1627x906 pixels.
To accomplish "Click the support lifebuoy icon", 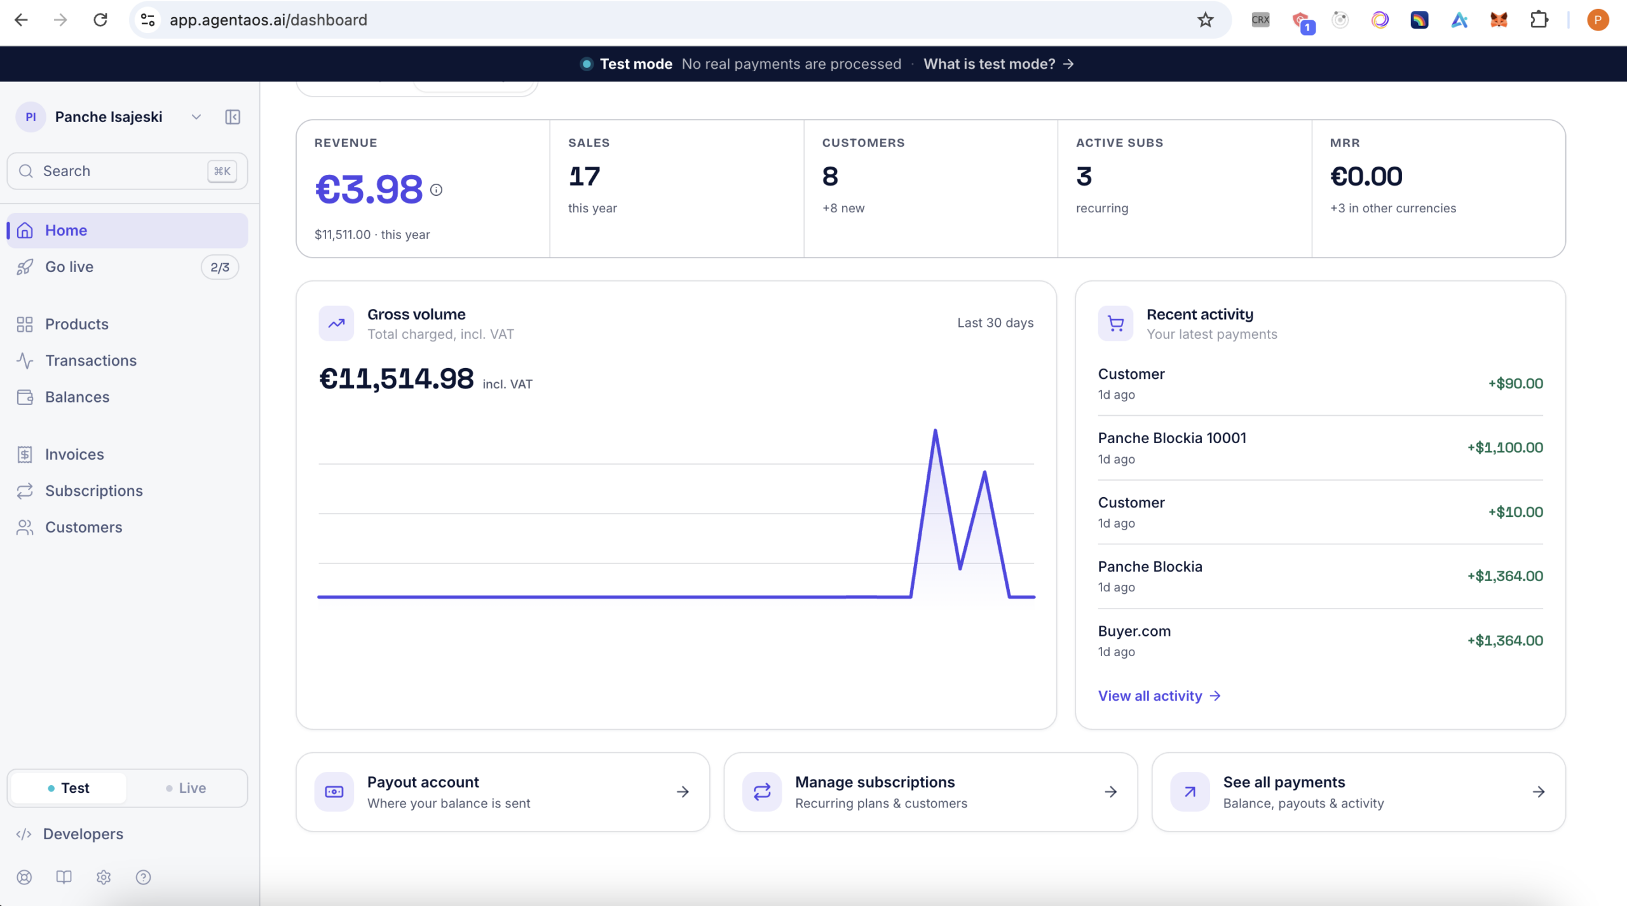I will [x=24, y=877].
